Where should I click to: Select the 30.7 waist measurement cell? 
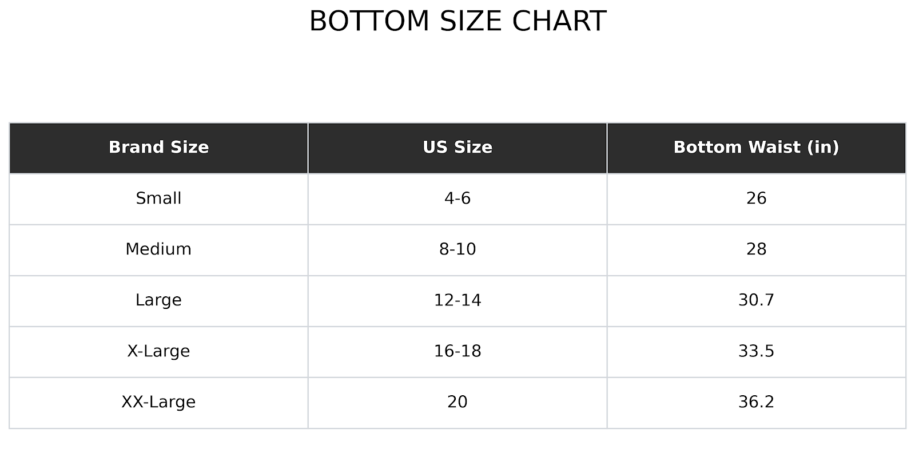(756, 300)
